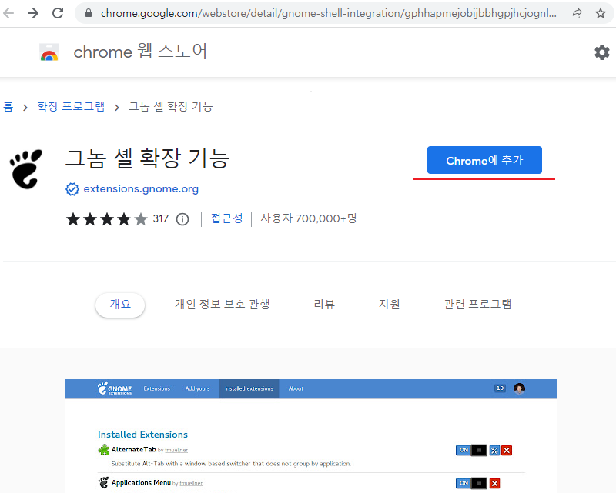Click Add yours menu item in preview

click(198, 388)
